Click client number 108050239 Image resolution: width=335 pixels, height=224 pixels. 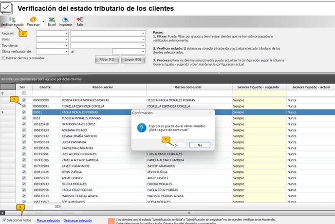pos(41,178)
